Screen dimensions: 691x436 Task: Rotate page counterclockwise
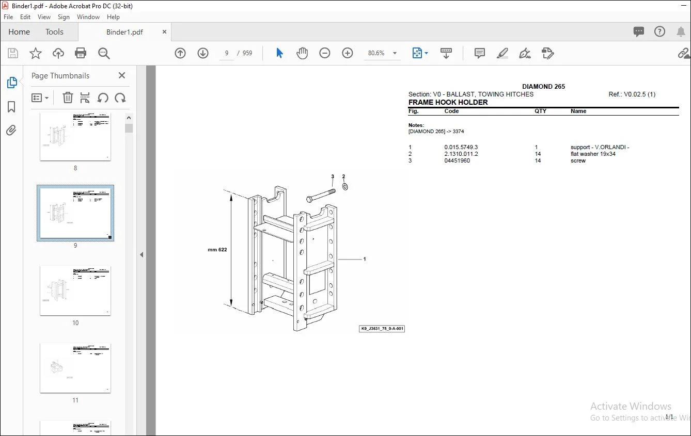(x=103, y=98)
